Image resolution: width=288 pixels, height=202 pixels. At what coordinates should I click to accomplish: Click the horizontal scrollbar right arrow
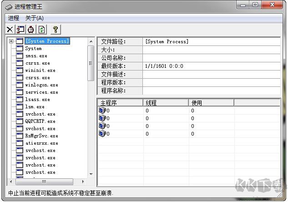tap(83, 182)
